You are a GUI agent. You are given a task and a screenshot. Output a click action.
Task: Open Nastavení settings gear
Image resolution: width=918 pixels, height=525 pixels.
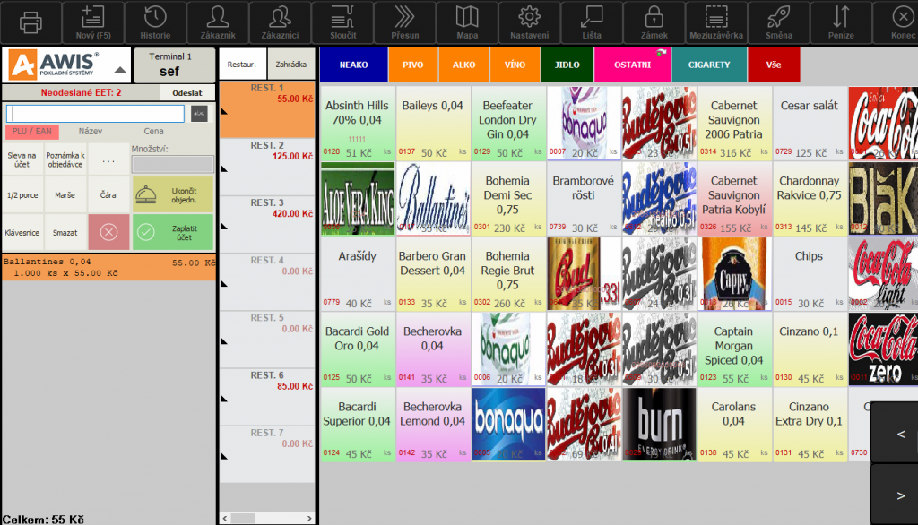[529, 22]
